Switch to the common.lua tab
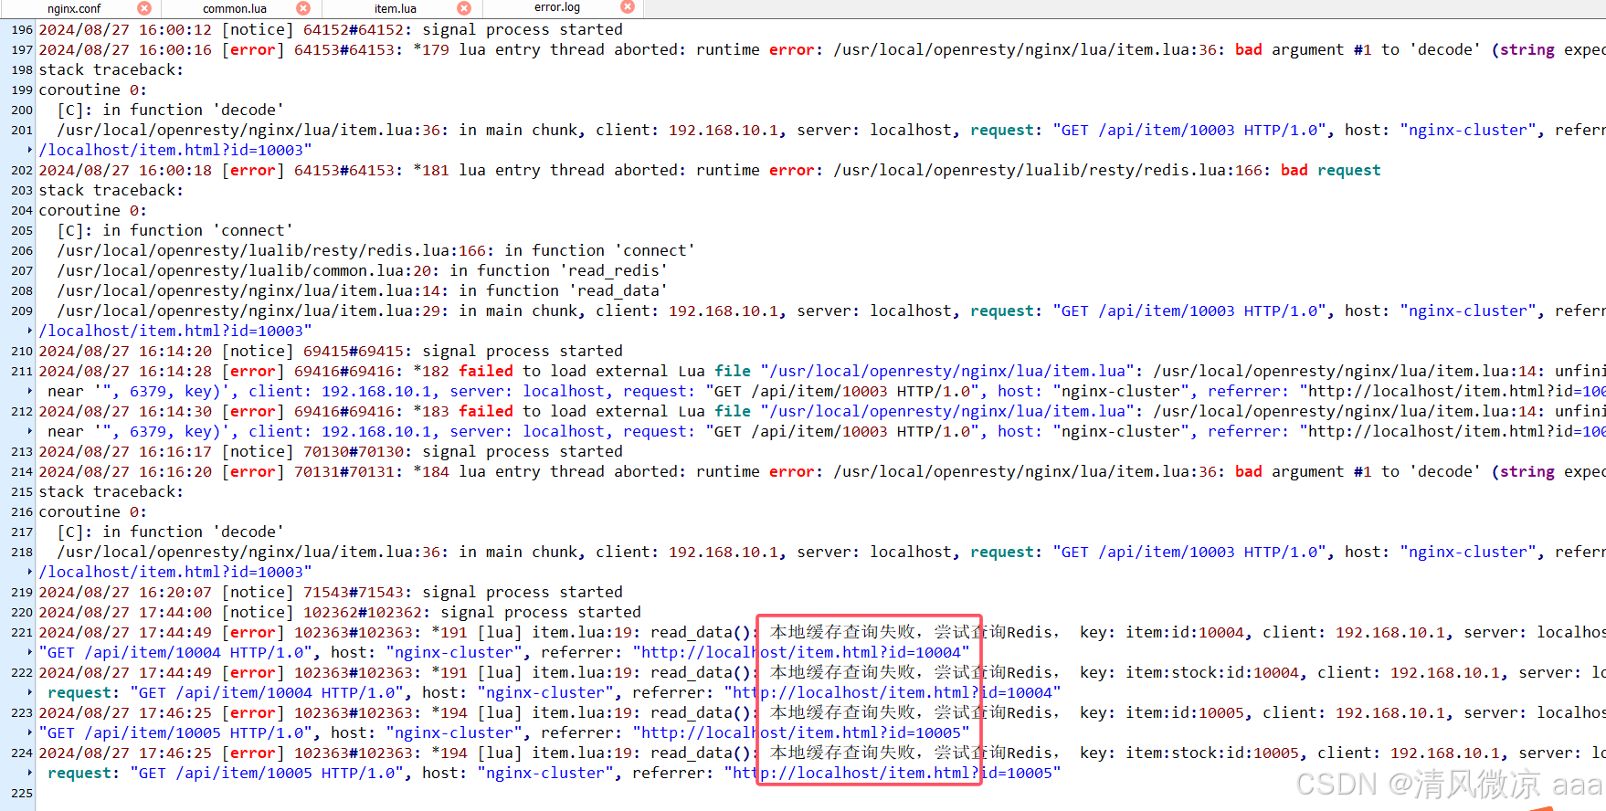1606x811 pixels. click(x=235, y=9)
